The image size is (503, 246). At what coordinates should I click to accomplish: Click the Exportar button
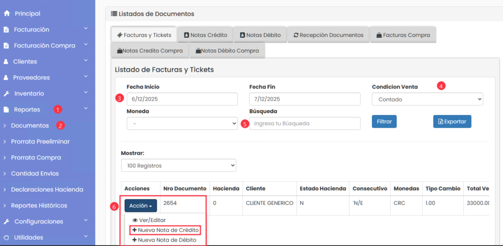[x=452, y=121]
